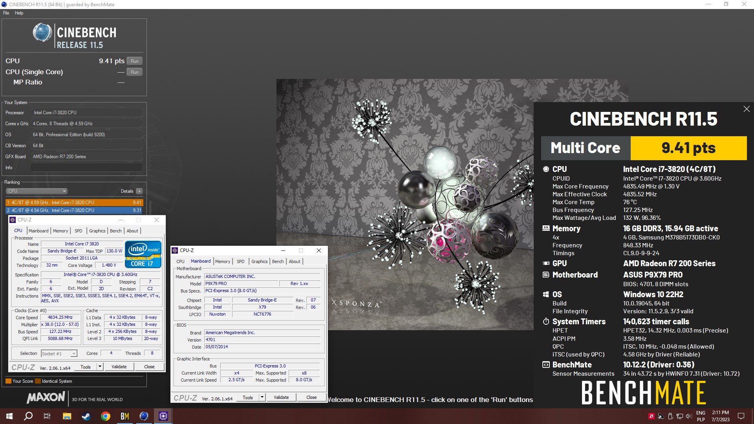Run the CPU multi-core benchmark
The height and width of the screenshot is (424, 754).
pyautogui.click(x=135, y=61)
